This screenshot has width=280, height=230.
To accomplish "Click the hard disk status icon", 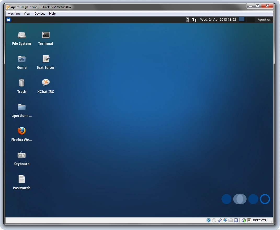I will pyautogui.click(x=209, y=220).
